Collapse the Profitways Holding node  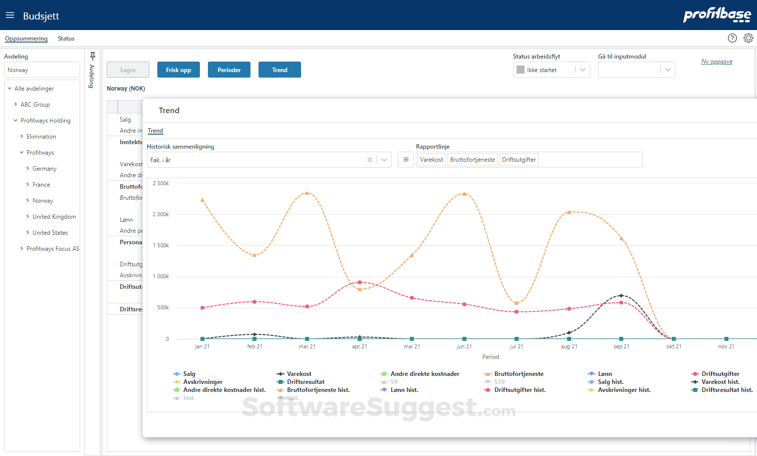(15, 120)
